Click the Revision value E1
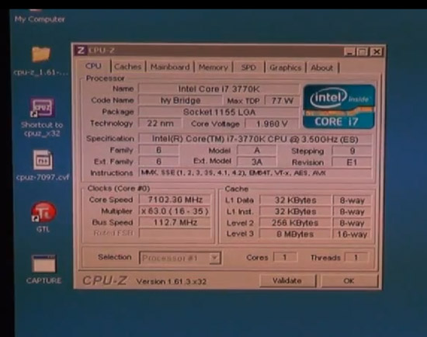This screenshot has height=337, width=427. click(352, 162)
